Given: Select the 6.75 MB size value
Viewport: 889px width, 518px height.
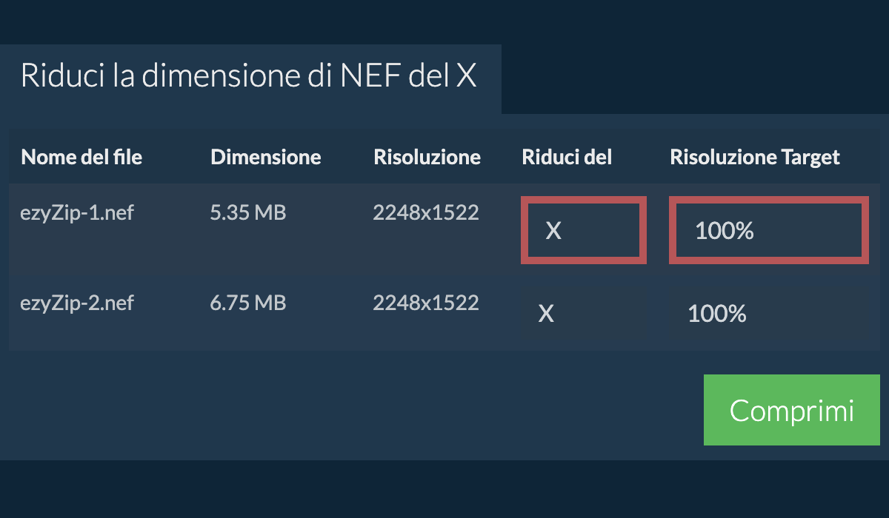Looking at the screenshot, I should pos(248,303).
